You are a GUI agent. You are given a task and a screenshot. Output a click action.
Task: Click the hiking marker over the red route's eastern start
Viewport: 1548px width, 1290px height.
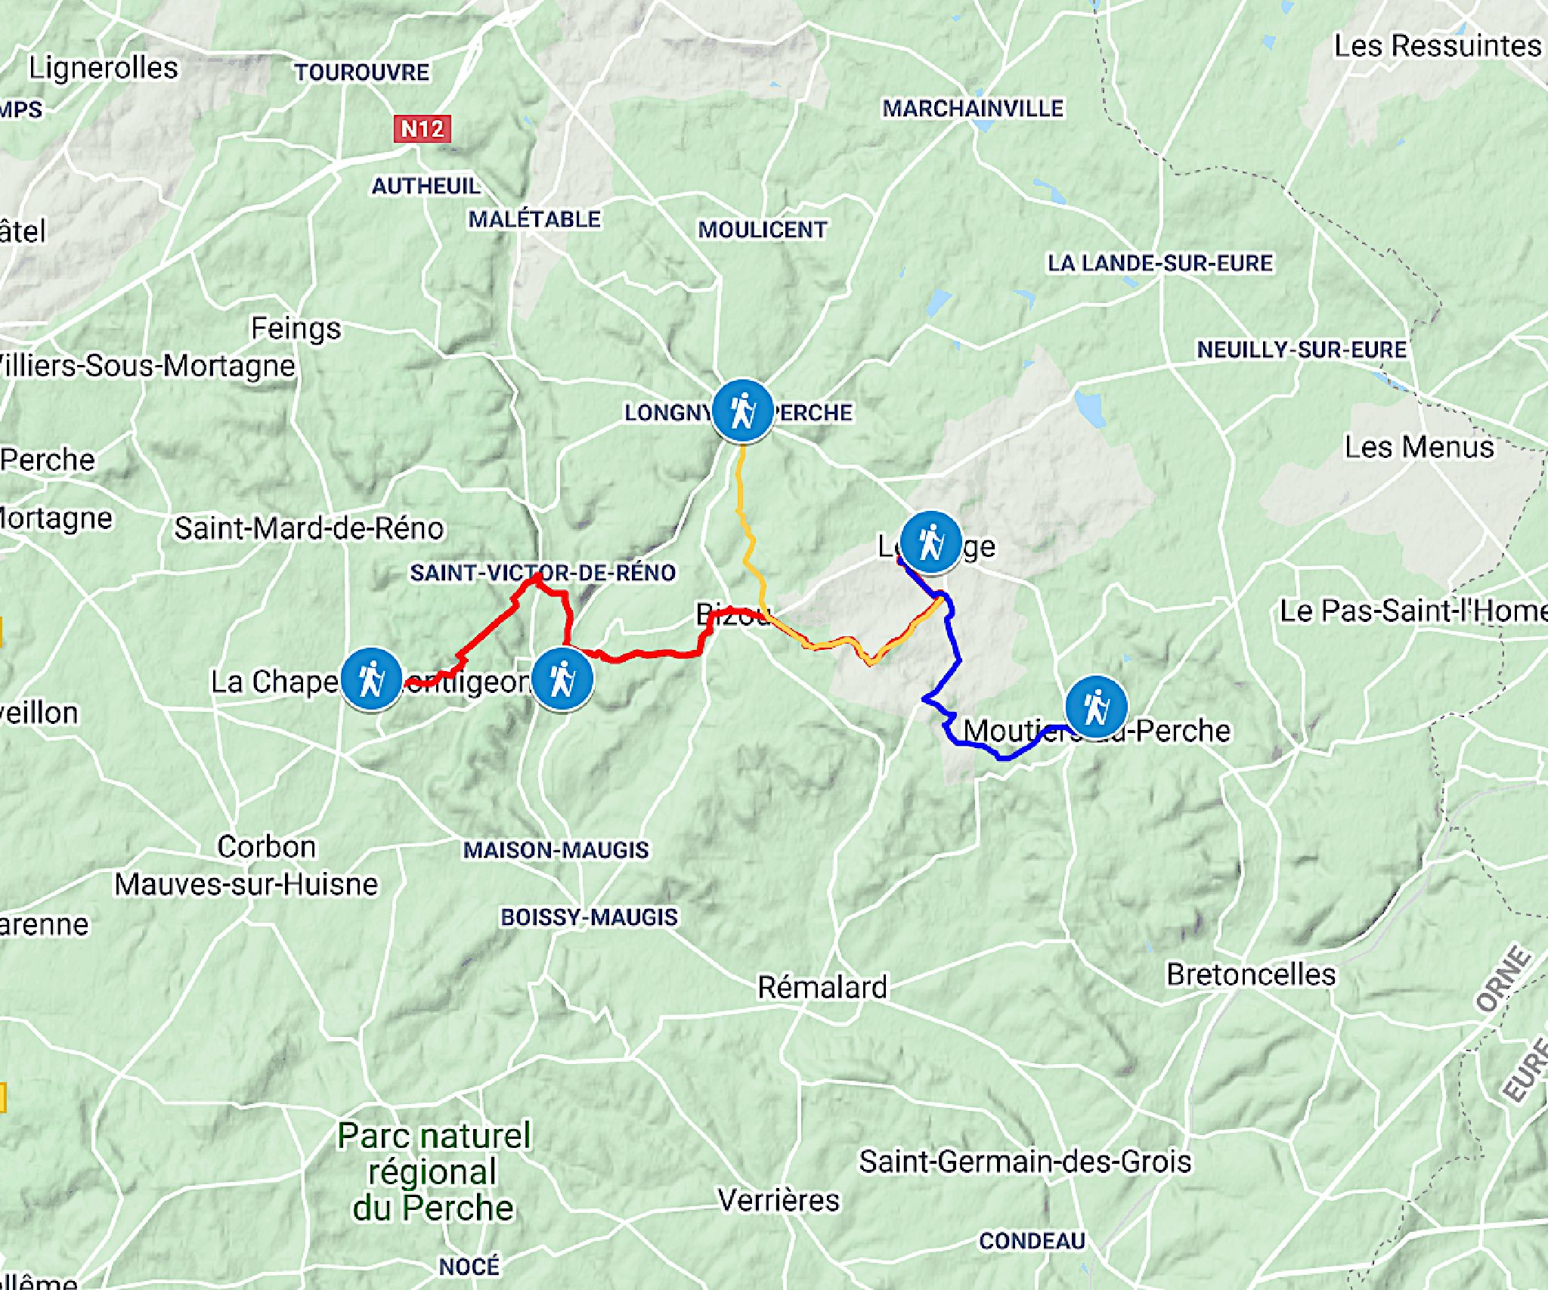coord(562,679)
